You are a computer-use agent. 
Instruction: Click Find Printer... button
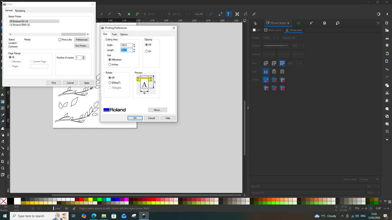(x=82, y=46)
